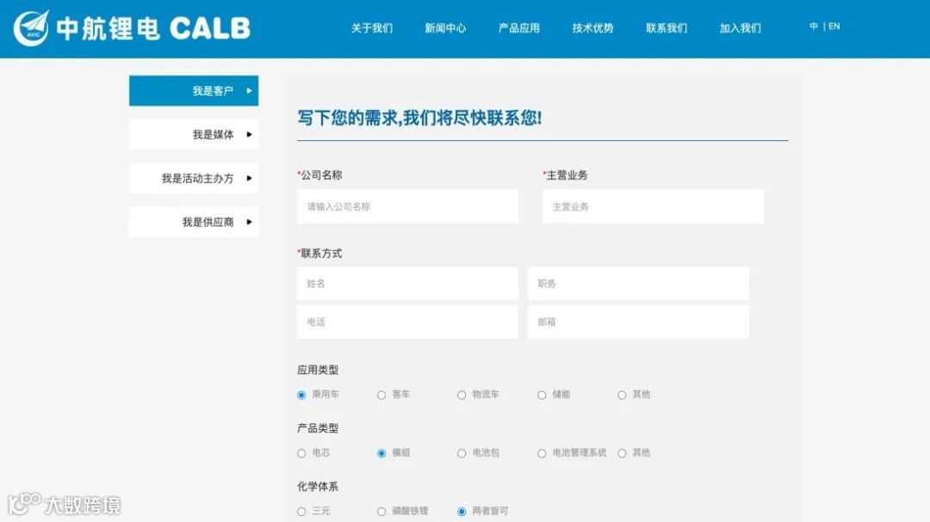The height and width of the screenshot is (522, 930).
Task: Click the 产品类型 label
Action: pos(318,427)
